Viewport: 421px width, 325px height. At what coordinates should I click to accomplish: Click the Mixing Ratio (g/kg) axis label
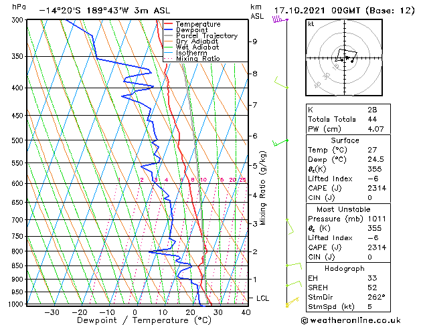(x=263, y=188)
